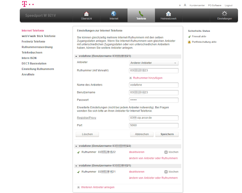
Task: Click ändern von Anbieter for number ending 21
Action: tap(154, 178)
